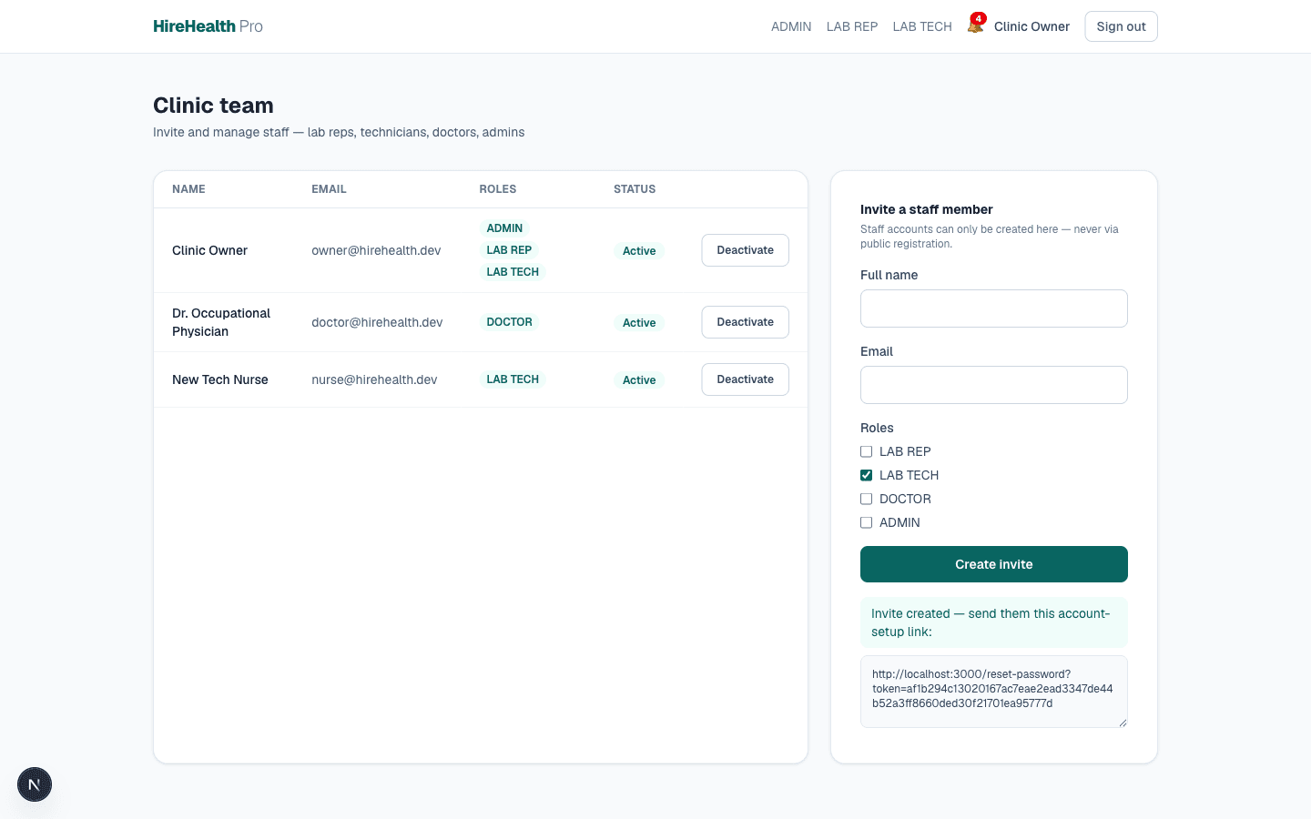Screen dimensions: 1311x819
Task: Click the Sign out button
Action: coord(1121,26)
